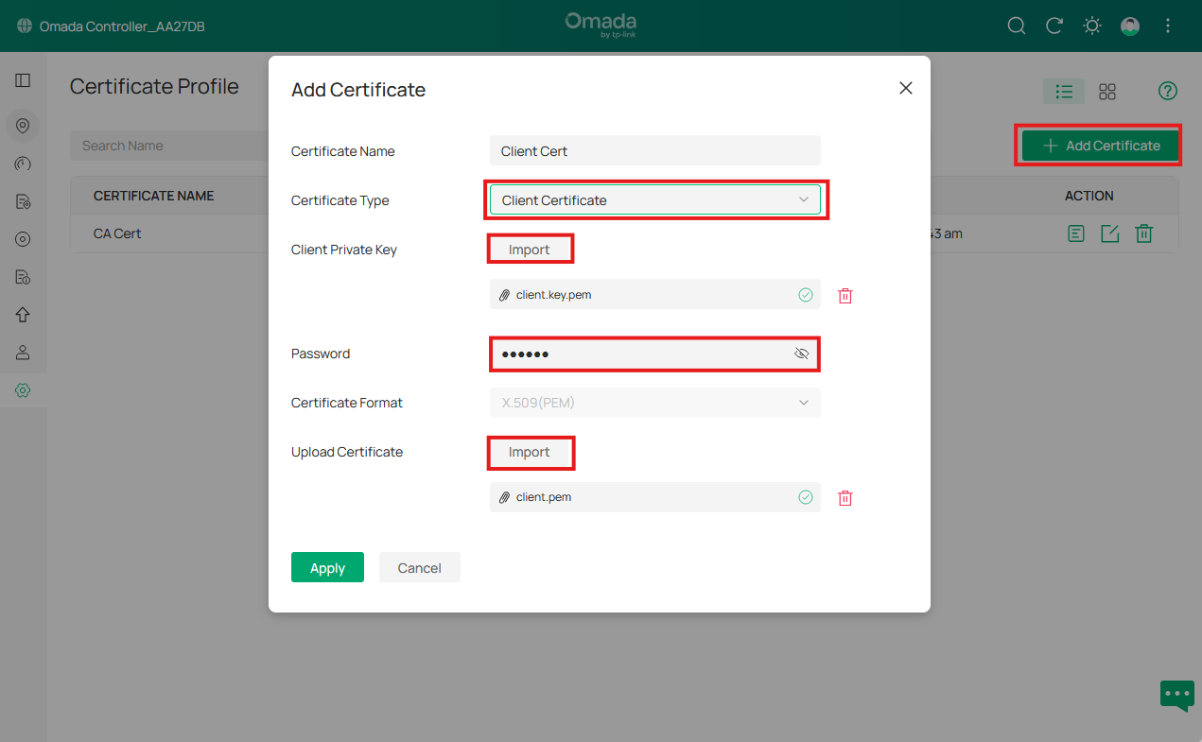Edit the CA Cert profile

(x=1109, y=233)
